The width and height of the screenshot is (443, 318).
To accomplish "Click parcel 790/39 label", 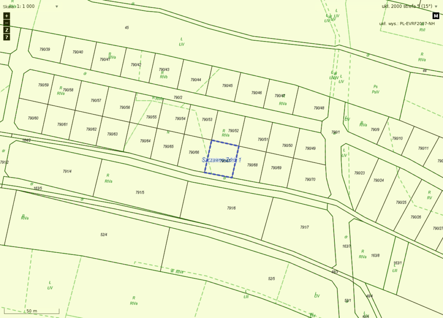I will click(x=45, y=49).
